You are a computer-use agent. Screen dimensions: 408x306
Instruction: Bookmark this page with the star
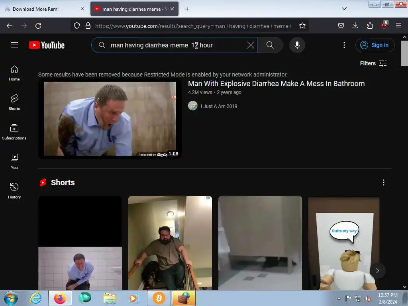pyautogui.click(x=302, y=26)
